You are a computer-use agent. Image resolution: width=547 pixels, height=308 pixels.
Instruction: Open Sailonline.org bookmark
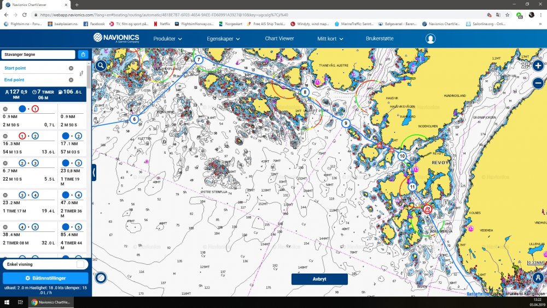(x=485, y=24)
